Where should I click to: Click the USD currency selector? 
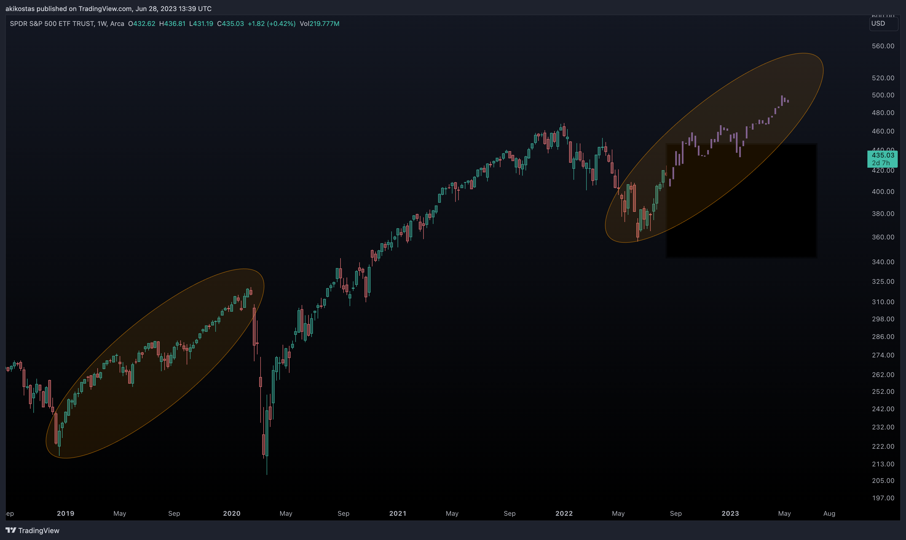point(883,24)
